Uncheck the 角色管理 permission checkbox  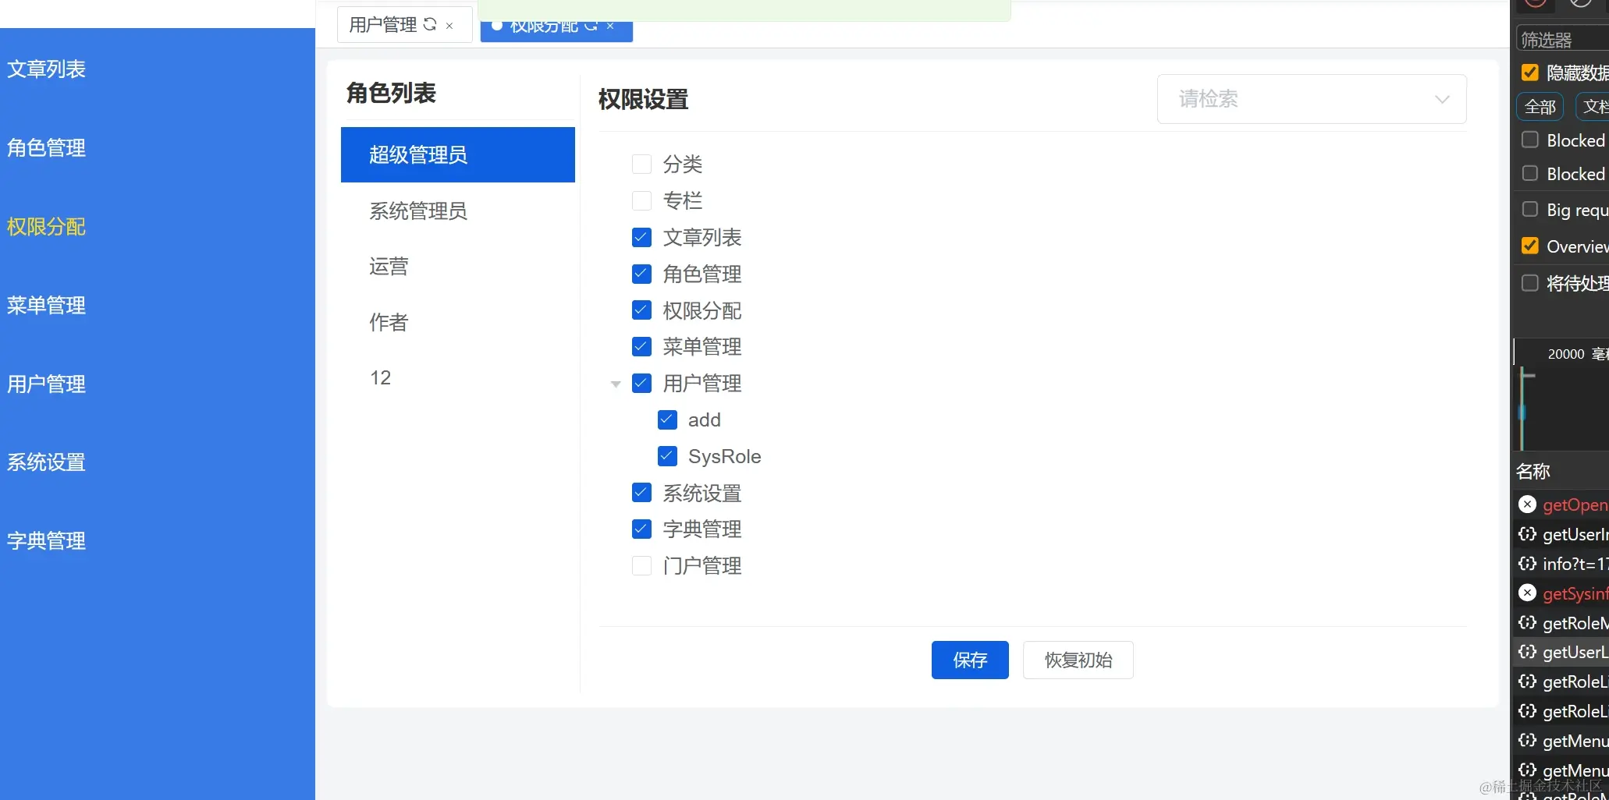[x=641, y=274]
